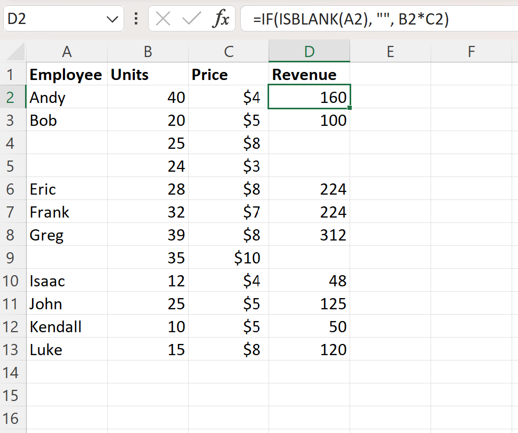This screenshot has height=433, width=518.
Task: Open the Name Box dropdown arrow
Action: [112, 19]
